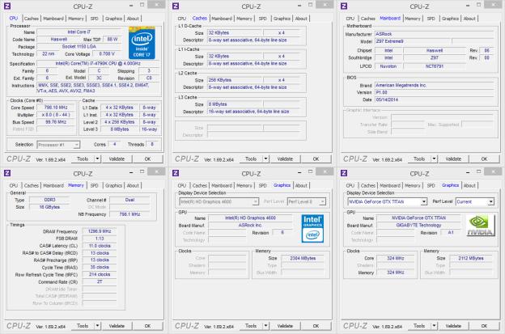Click the Specification field showing i7-4790K CPU
Screen dimensions: 505x334
point(98,64)
